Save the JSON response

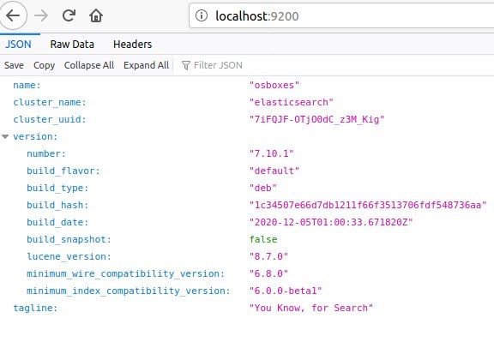pyautogui.click(x=14, y=65)
